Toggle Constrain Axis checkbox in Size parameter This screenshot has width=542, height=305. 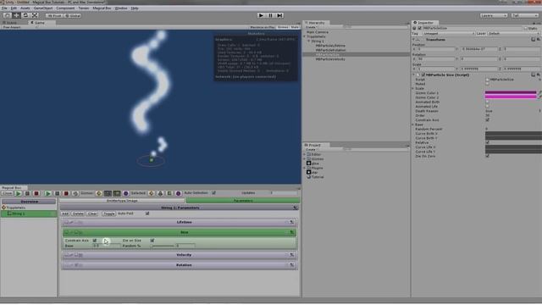(x=95, y=241)
